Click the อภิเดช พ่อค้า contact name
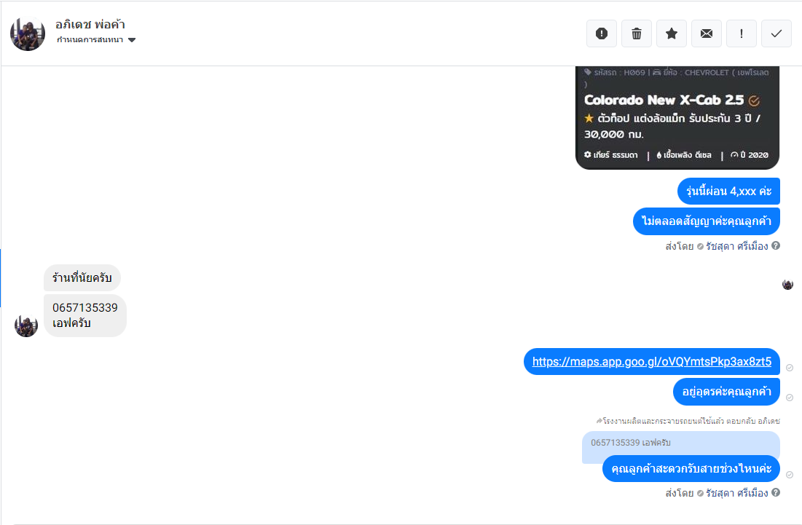 (x=90, y=24)
